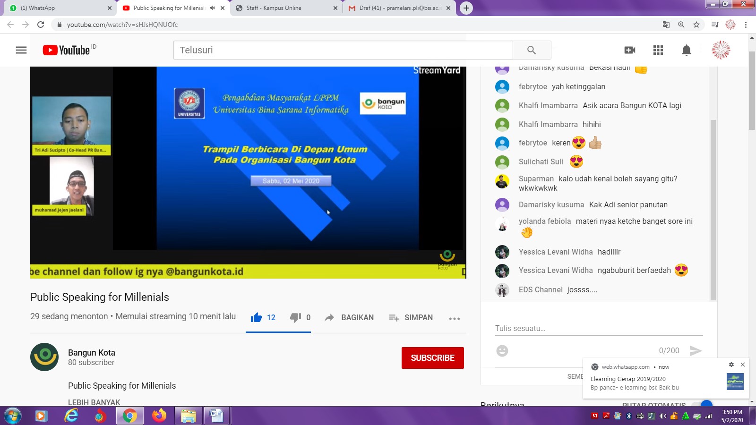Click the address bar URL
Image resolution: width=756 pixels, height=425 pixels.
122,25
